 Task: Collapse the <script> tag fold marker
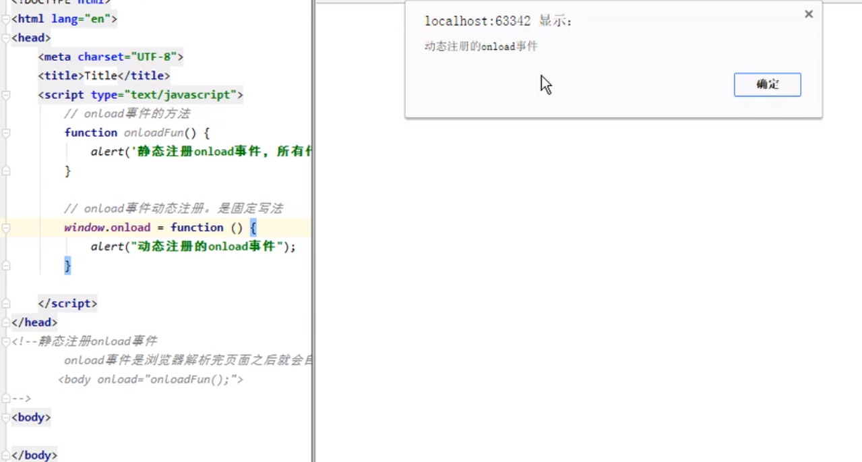(x=6, y=95)
